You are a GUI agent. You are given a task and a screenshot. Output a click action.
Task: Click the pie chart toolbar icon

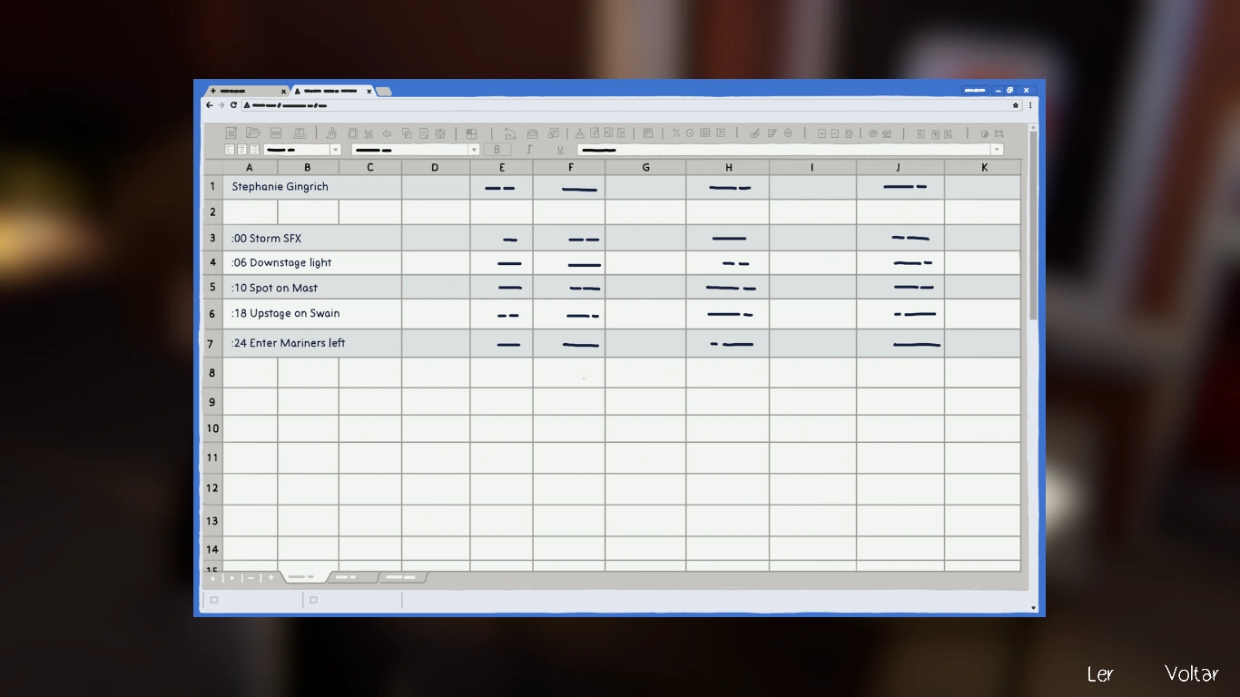[985, 133]
